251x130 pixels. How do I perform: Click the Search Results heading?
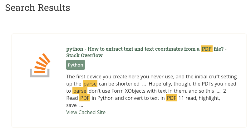37,7
